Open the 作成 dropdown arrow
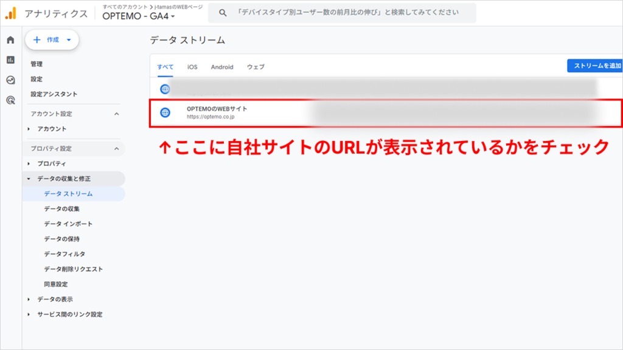The width and height of the screenshot is (623, 350). 69,40
